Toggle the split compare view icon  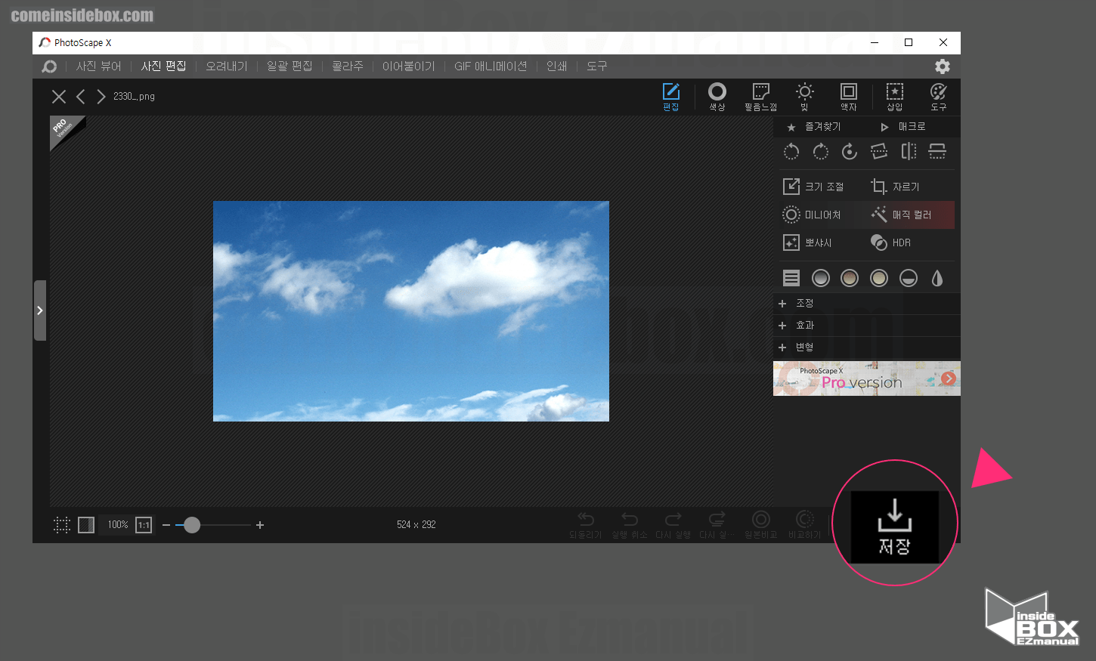tap(86, 525)
